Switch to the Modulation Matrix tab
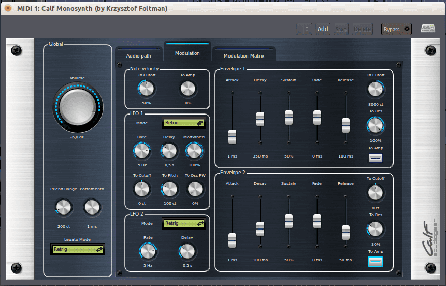The width and height of the screenshot is (446, 286). point(243,55)
